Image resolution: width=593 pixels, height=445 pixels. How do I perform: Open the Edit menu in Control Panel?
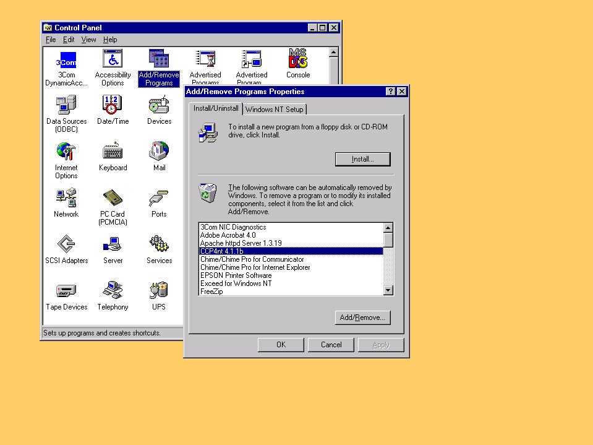(69, 40)
